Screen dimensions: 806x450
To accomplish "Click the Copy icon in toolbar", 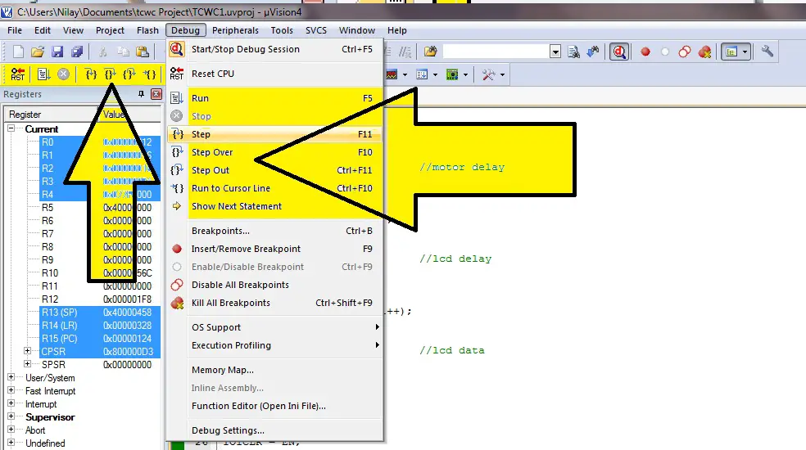I will coord(123,52).
